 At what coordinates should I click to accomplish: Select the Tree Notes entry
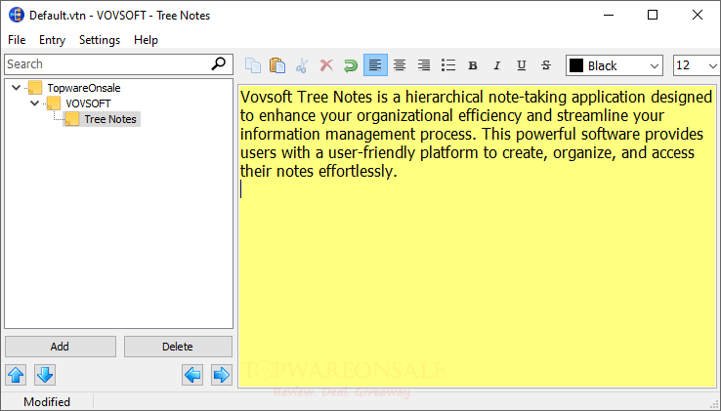click(x=110, y=119)
